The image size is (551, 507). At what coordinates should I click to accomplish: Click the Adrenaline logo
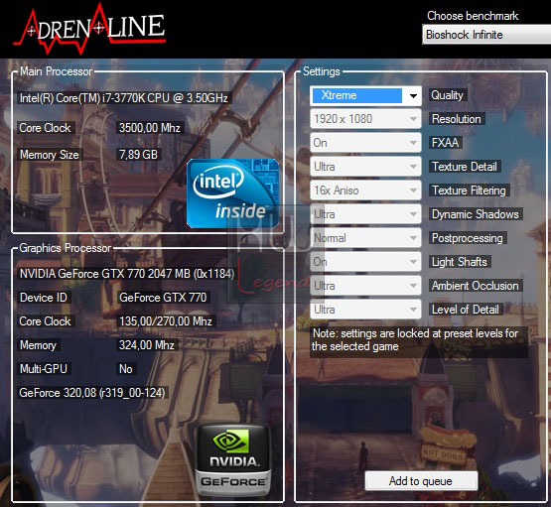[x=89, y=30]
